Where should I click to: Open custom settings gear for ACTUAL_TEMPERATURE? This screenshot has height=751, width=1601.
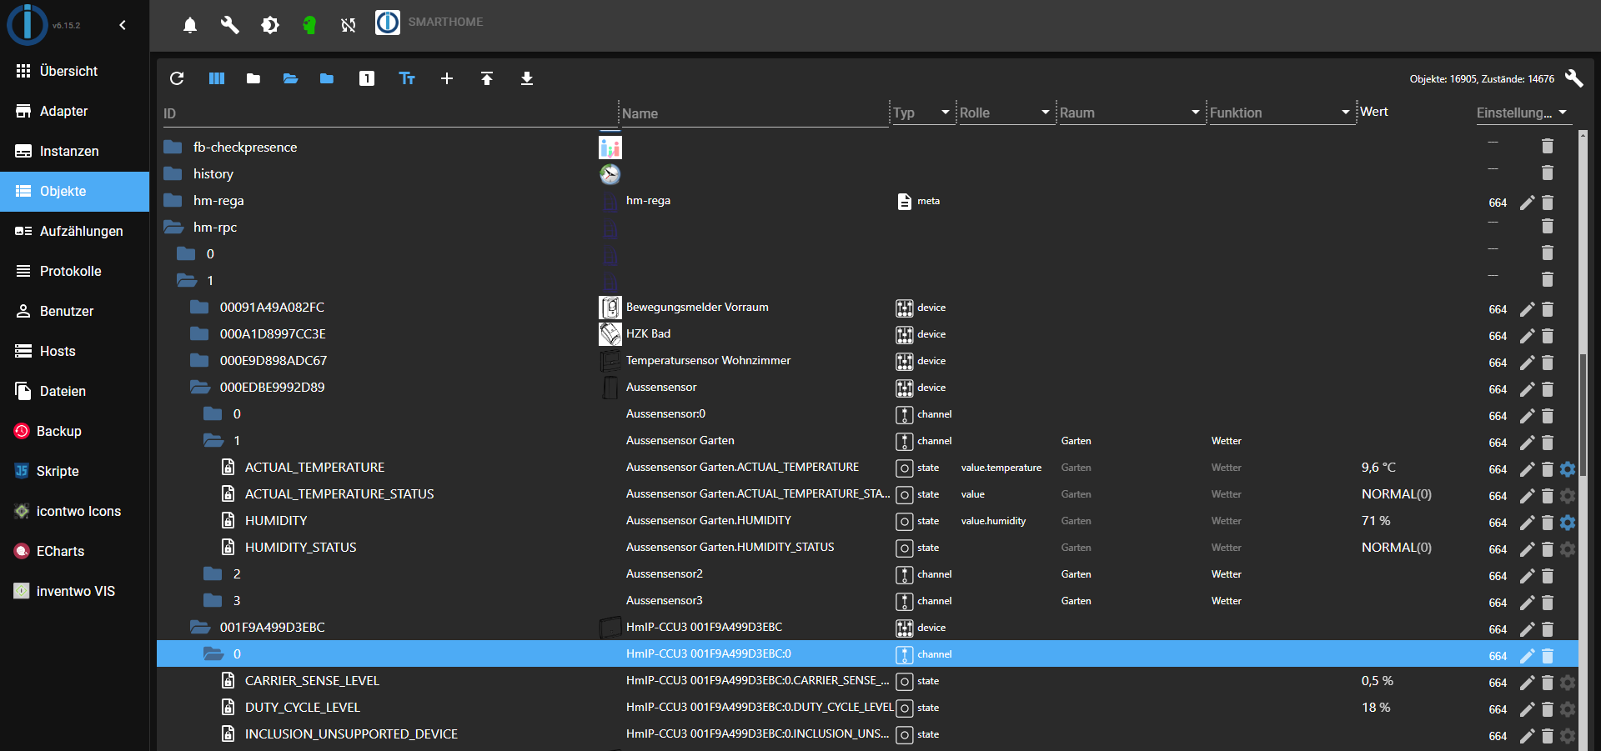click(x=1568, y=469)
